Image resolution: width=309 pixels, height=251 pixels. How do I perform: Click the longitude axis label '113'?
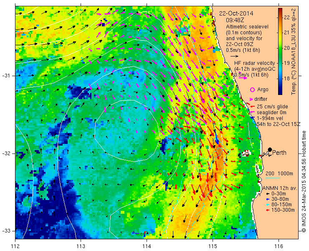[x=81, y=246]
